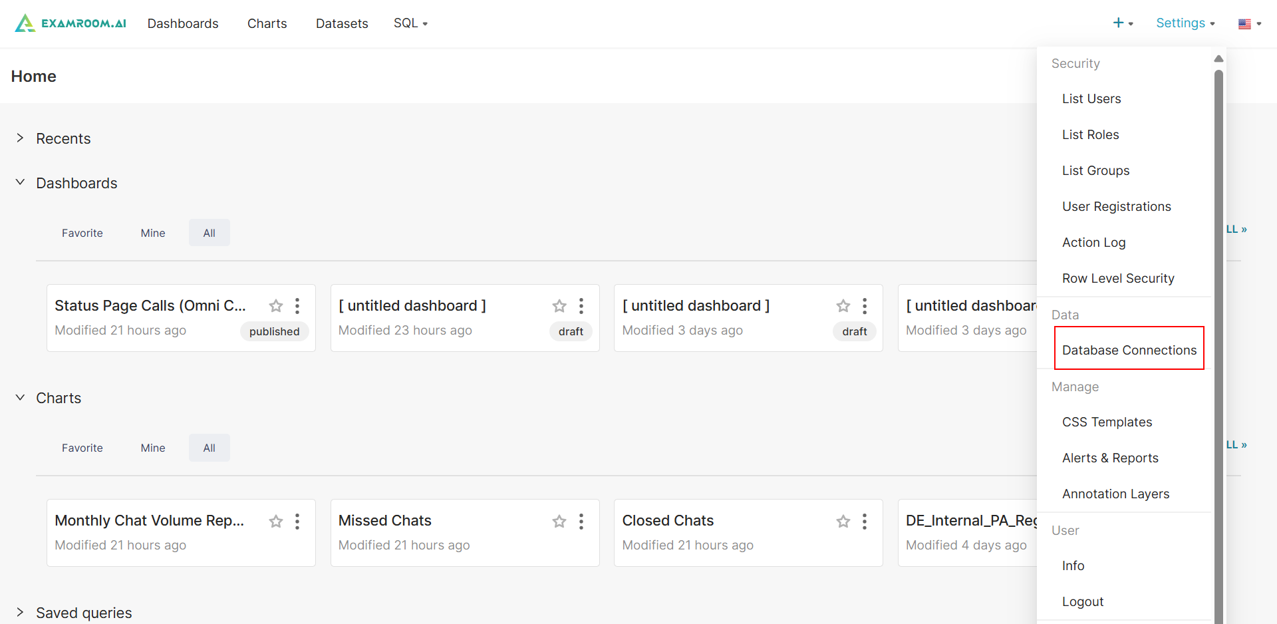Viewport: 1277px width, 624px height.
Task: Select Database Connections in Settings menu
Action: 1129,350
